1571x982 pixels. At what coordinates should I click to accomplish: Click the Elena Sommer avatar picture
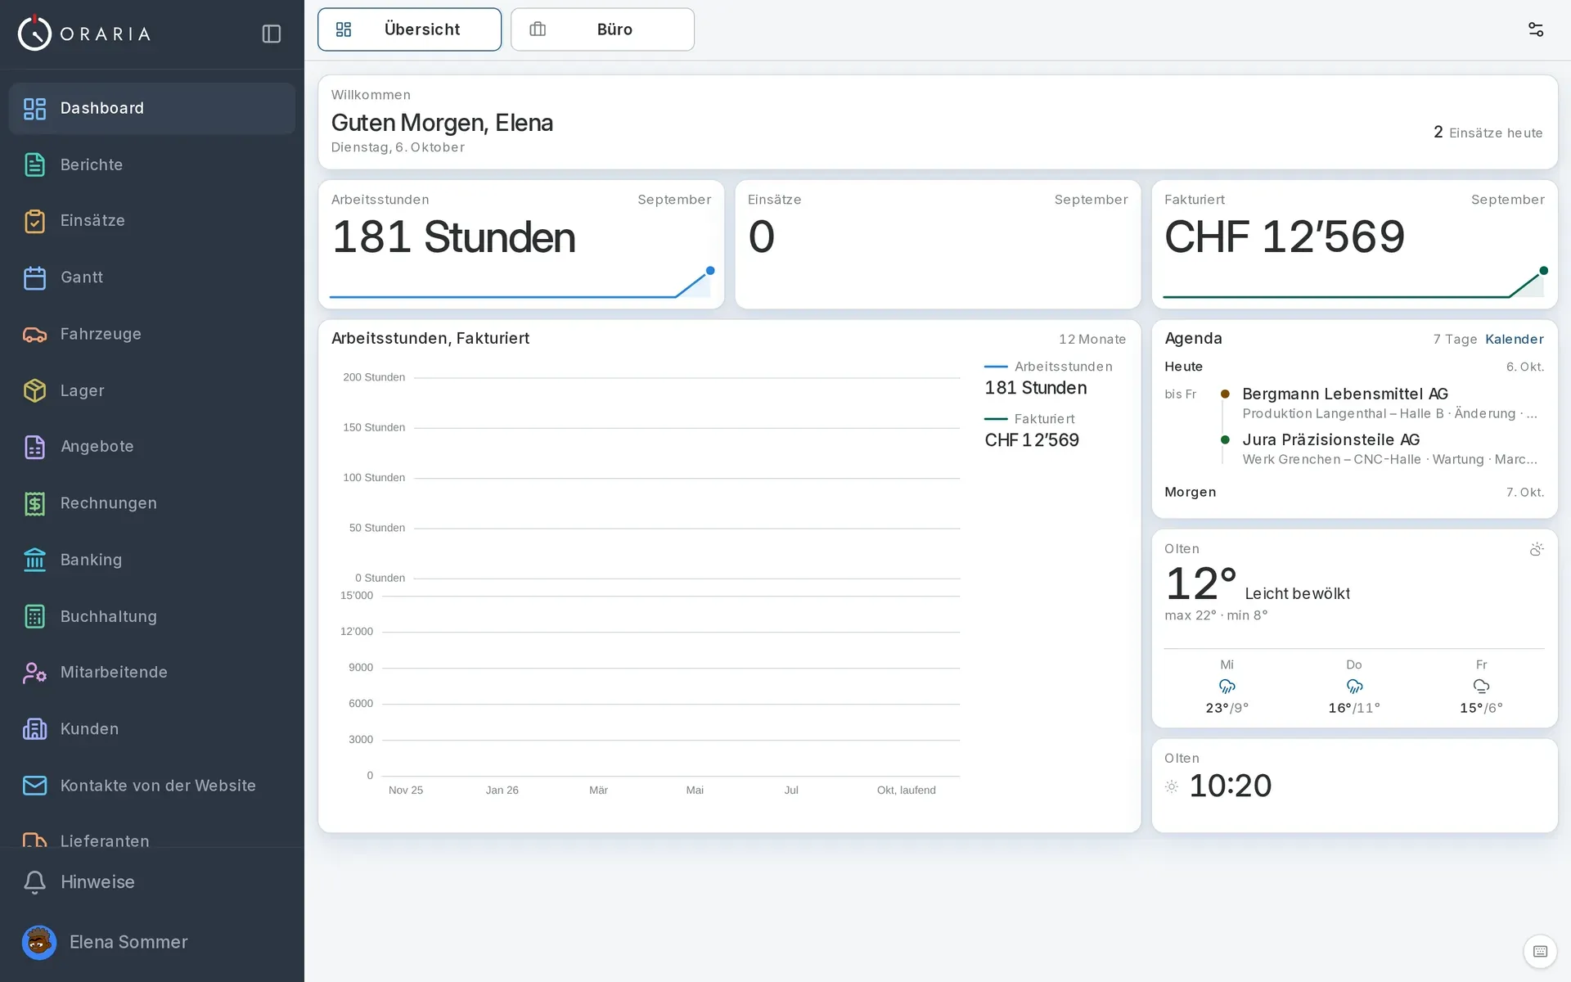(x=39, y=943)
